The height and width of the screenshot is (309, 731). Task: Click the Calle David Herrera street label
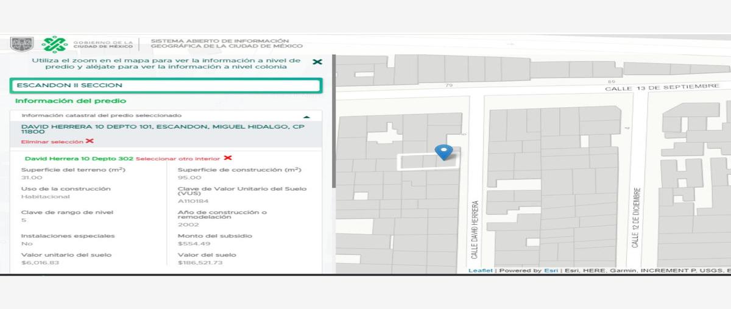click(475, 230)
